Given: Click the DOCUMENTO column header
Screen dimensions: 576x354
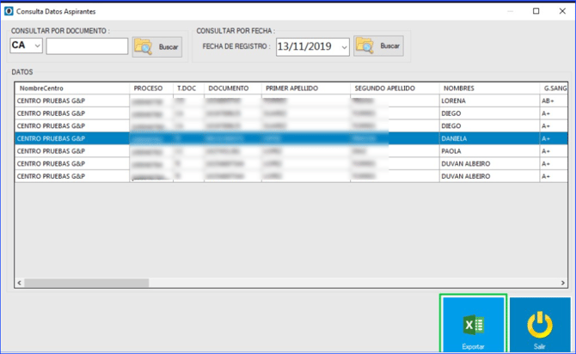Looking at the screenshot, I should 233,88.
